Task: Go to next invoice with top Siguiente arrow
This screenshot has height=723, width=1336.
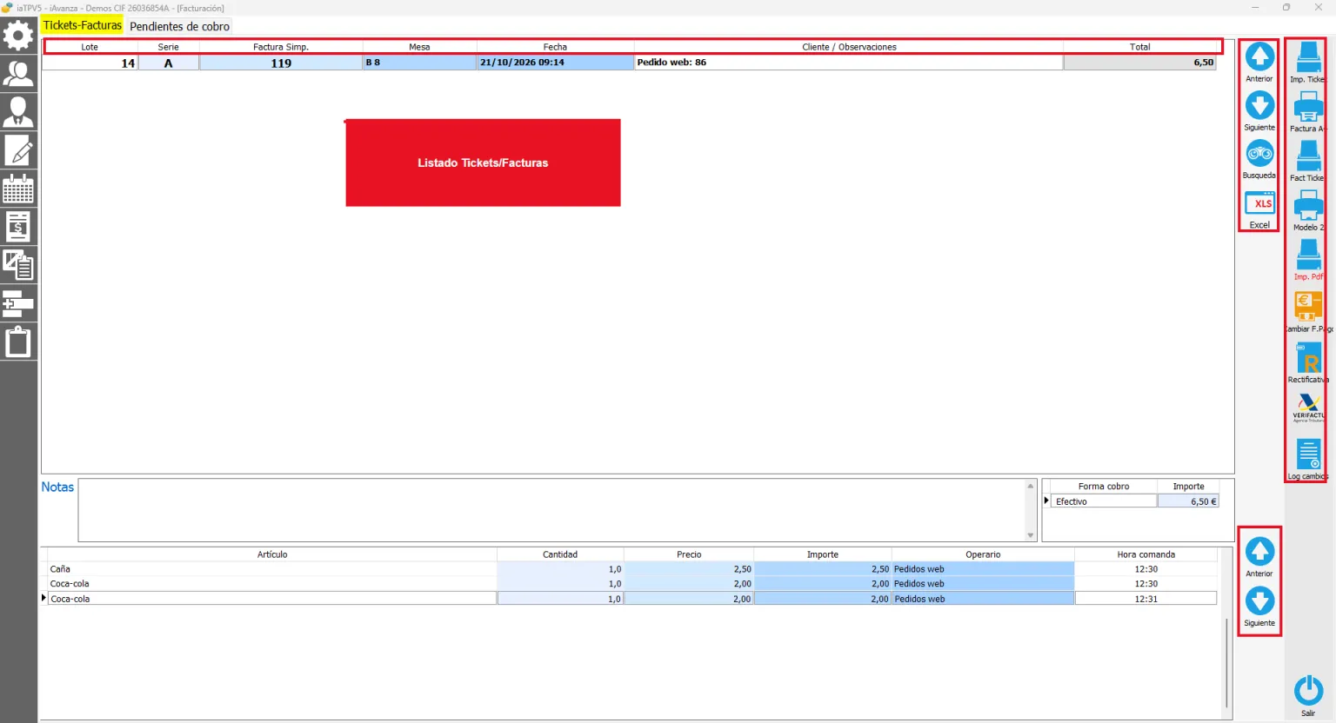Action: [1259, 105]
